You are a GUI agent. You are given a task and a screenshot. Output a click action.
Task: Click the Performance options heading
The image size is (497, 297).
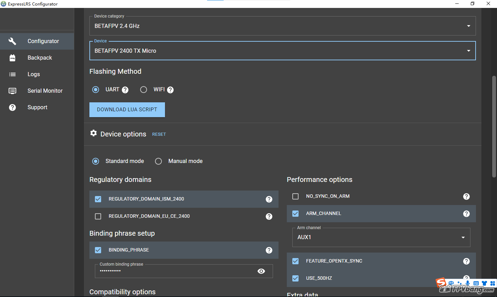point(320,180)
